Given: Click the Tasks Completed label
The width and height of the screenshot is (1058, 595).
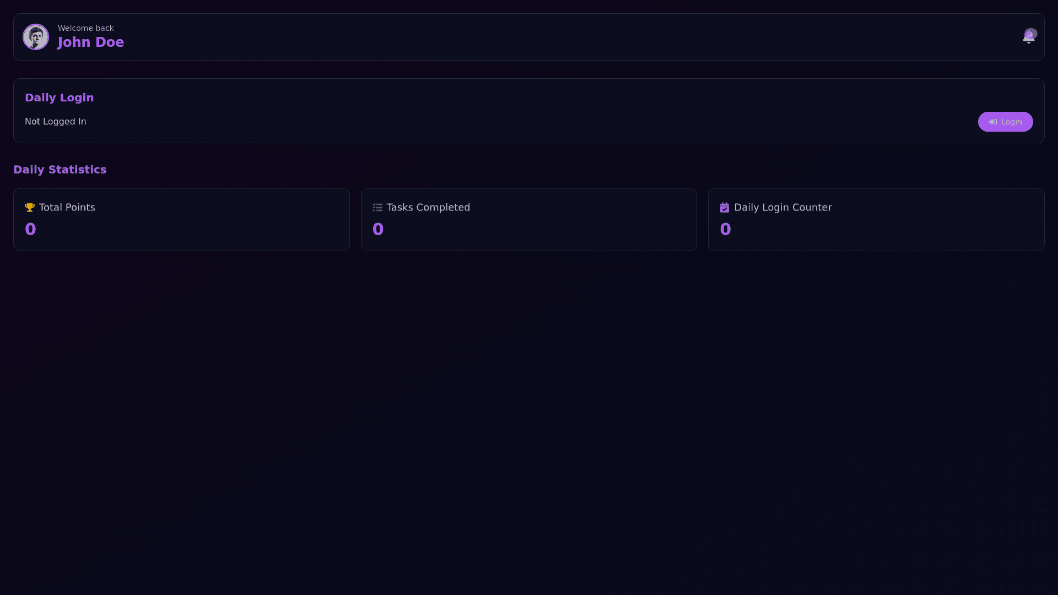Looking at the screenshot, I should [x=428, y=208].
